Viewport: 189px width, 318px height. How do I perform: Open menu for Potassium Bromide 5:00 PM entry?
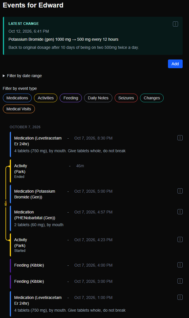click(x=180, y=191)
